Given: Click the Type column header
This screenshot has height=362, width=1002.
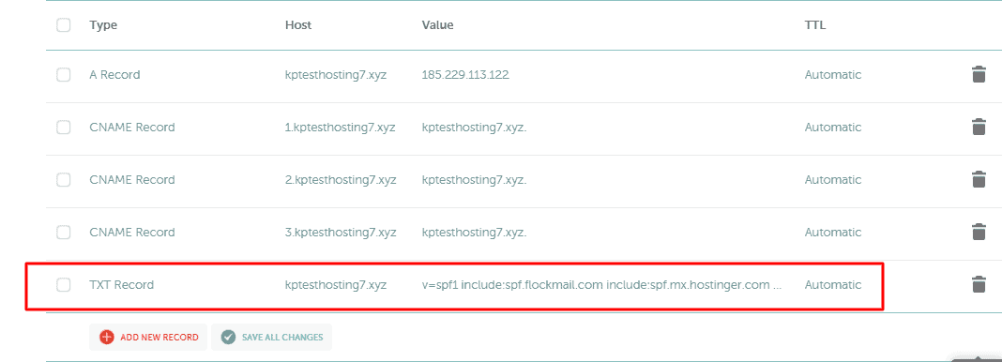Looking at the screenshot, I should click(103, 25).
